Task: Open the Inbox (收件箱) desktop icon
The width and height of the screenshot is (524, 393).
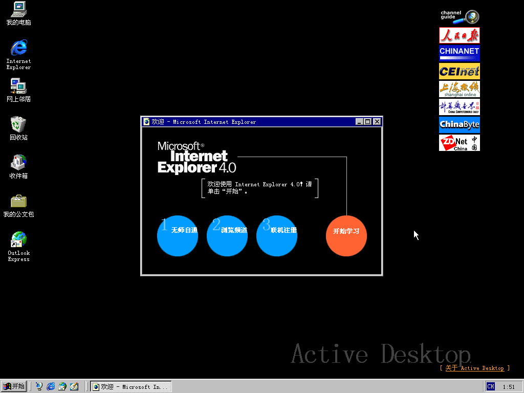Action: [18, 163]
